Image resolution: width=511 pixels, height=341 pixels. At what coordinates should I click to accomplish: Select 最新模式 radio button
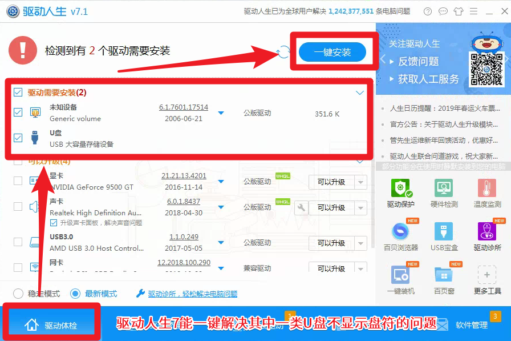[75, 294]
